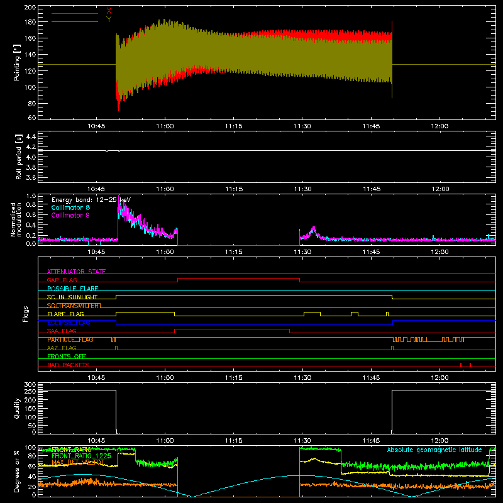Click the 'FLARE_FLAG' label
The image size is (503, 503).
[x=65, y=314]
